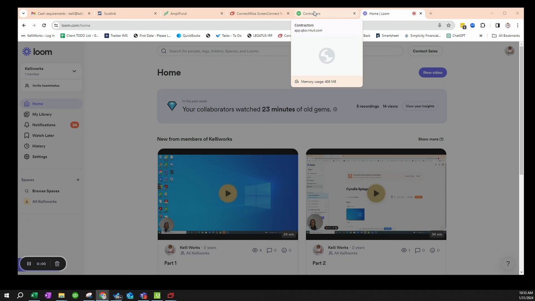Viewport: 535px width, 301px height.
Task: Click the New video button
Action: (433, 72)
